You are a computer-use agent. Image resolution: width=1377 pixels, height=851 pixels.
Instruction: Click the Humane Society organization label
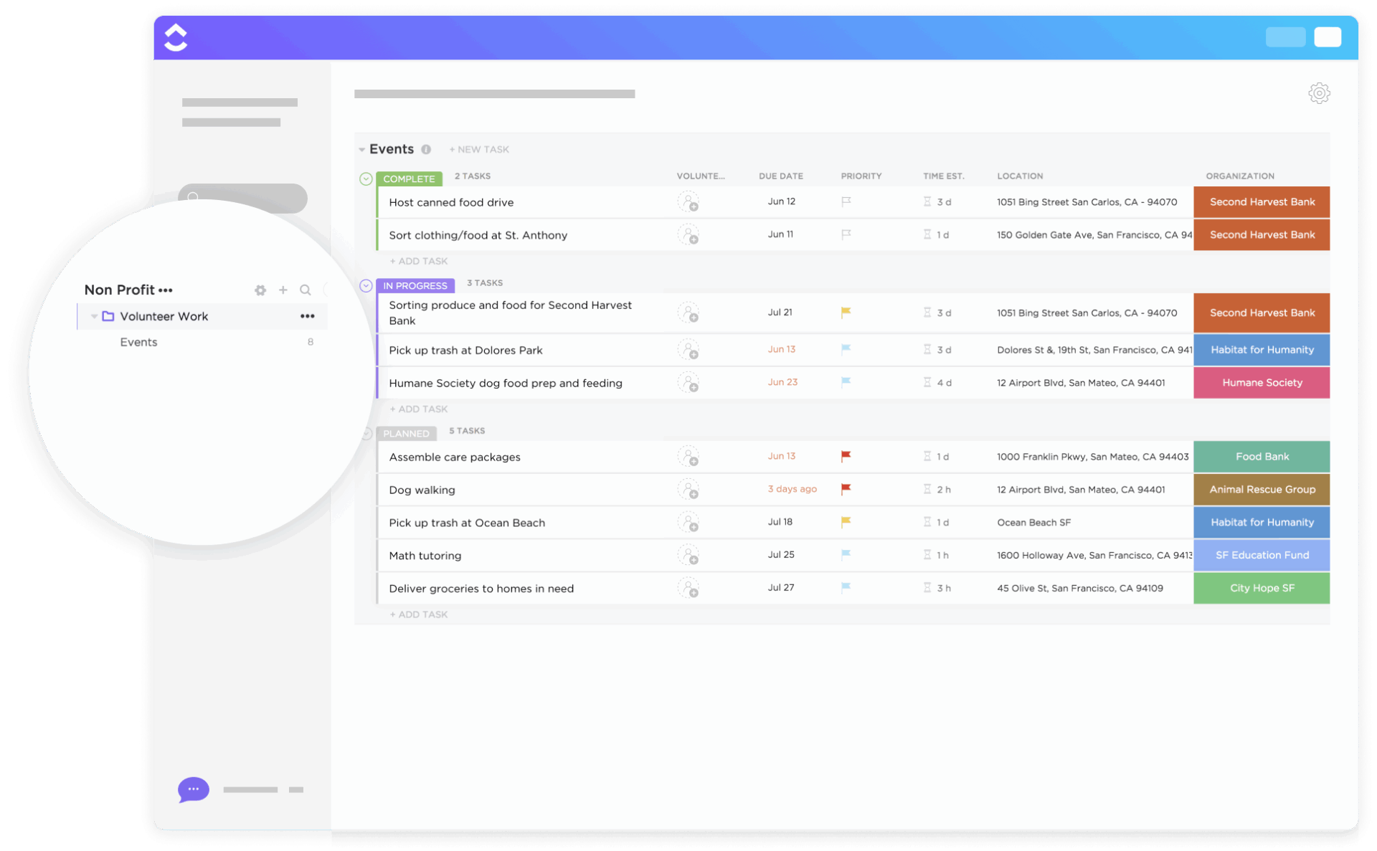click(1262, 383)
